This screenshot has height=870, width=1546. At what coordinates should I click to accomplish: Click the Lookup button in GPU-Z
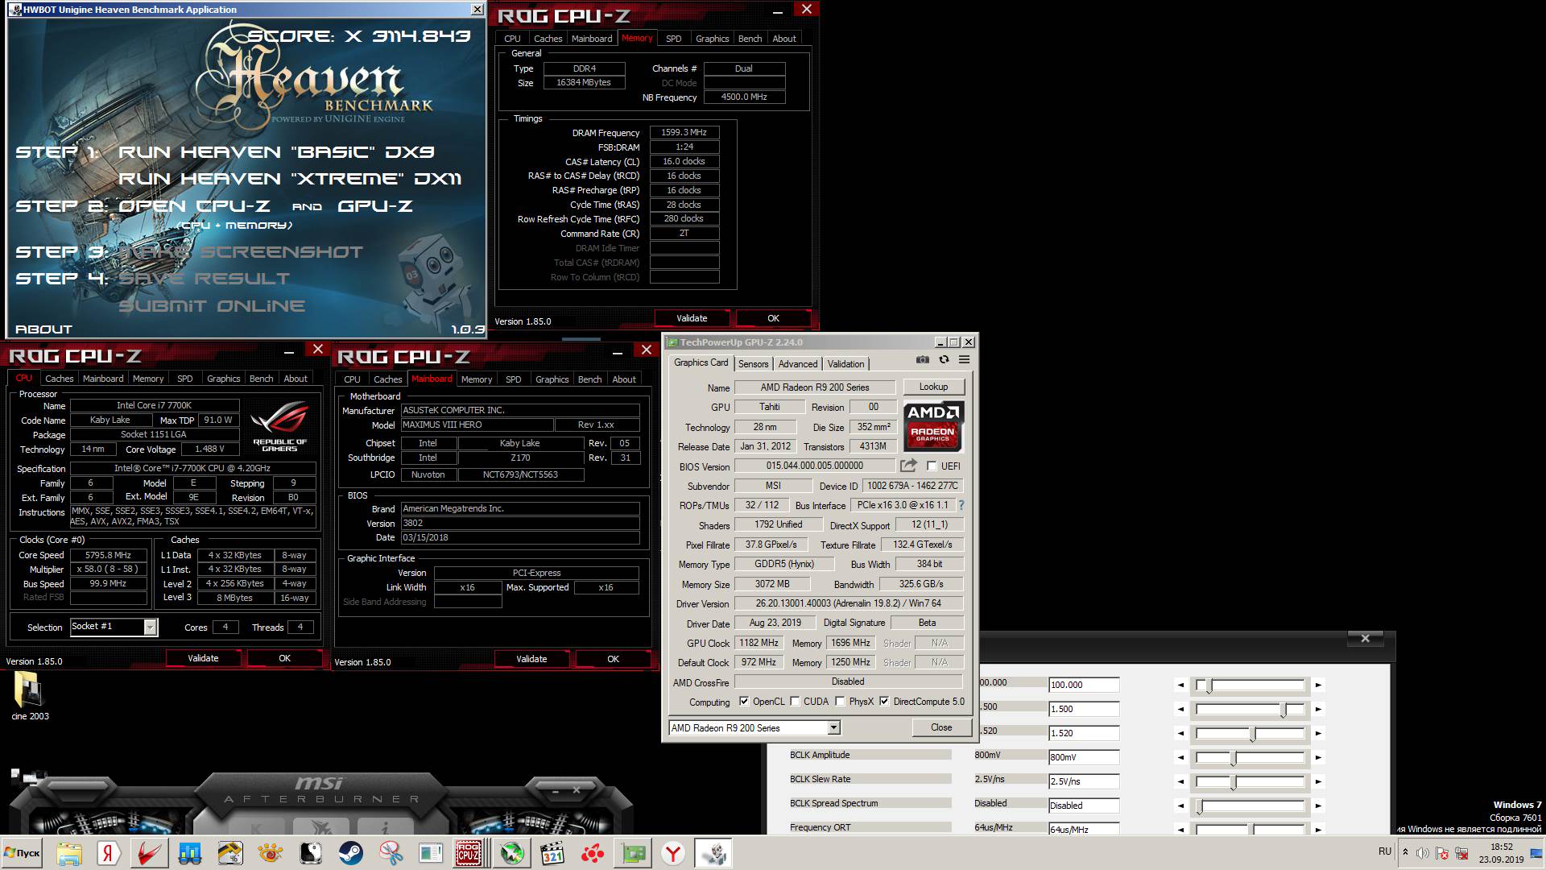933,387
